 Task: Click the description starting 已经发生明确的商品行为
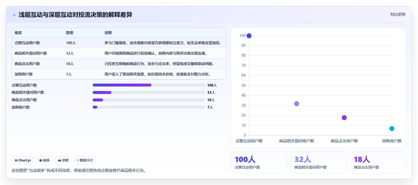(159, 64)
